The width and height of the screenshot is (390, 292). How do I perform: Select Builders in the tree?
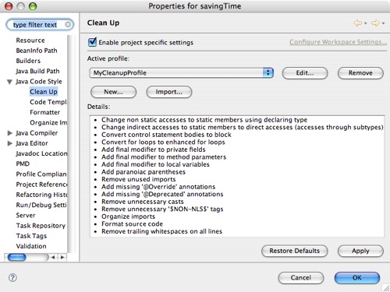point(28,61)
